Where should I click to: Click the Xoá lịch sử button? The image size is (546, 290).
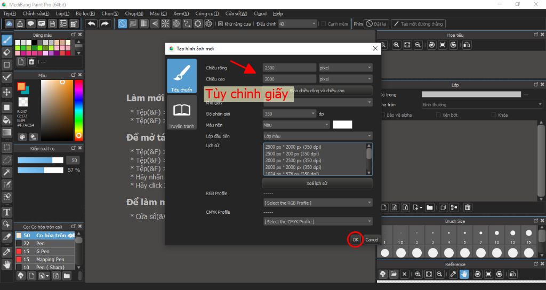pos(317,183)
